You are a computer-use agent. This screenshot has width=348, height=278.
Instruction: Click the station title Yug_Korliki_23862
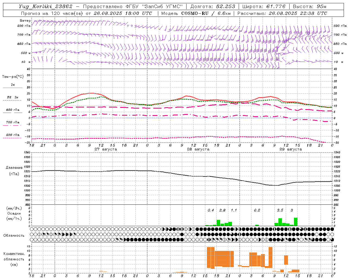click(x=46, y=7)
